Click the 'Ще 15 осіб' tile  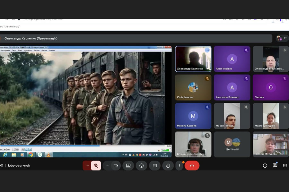pyautogui.click(x=232, y=144)
